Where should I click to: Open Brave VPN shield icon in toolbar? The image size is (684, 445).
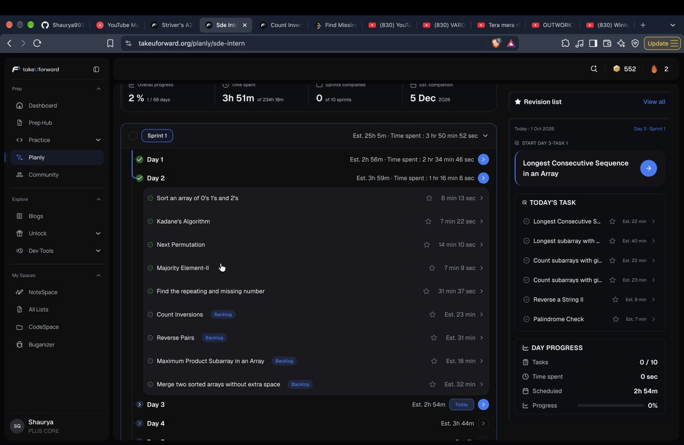click(635, 43)
